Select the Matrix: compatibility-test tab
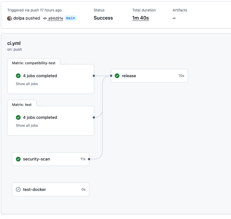Viewport: 231px width, 219px height. 34,63
